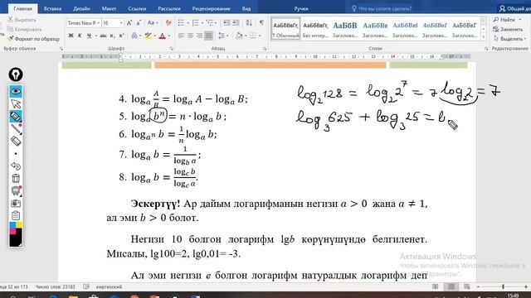Screen dimensions: 531x298
Task: Toggle annotation visibility with the eye icon
Action: pyautogui.click(x=16, y=91)
